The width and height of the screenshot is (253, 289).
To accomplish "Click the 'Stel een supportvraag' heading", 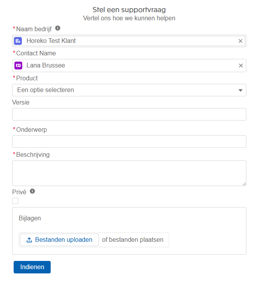I will point(129,10).
